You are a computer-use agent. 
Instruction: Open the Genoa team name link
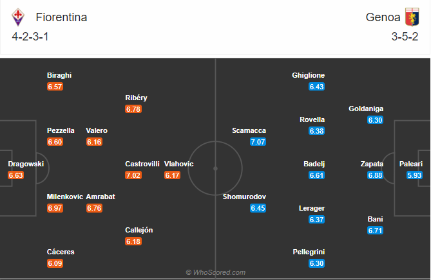383,17
